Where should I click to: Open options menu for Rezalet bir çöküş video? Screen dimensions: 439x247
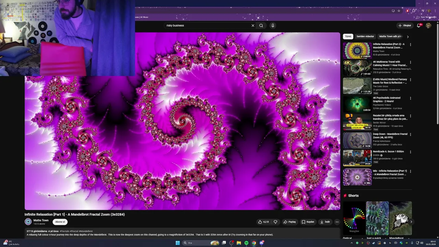coord(411,116)
